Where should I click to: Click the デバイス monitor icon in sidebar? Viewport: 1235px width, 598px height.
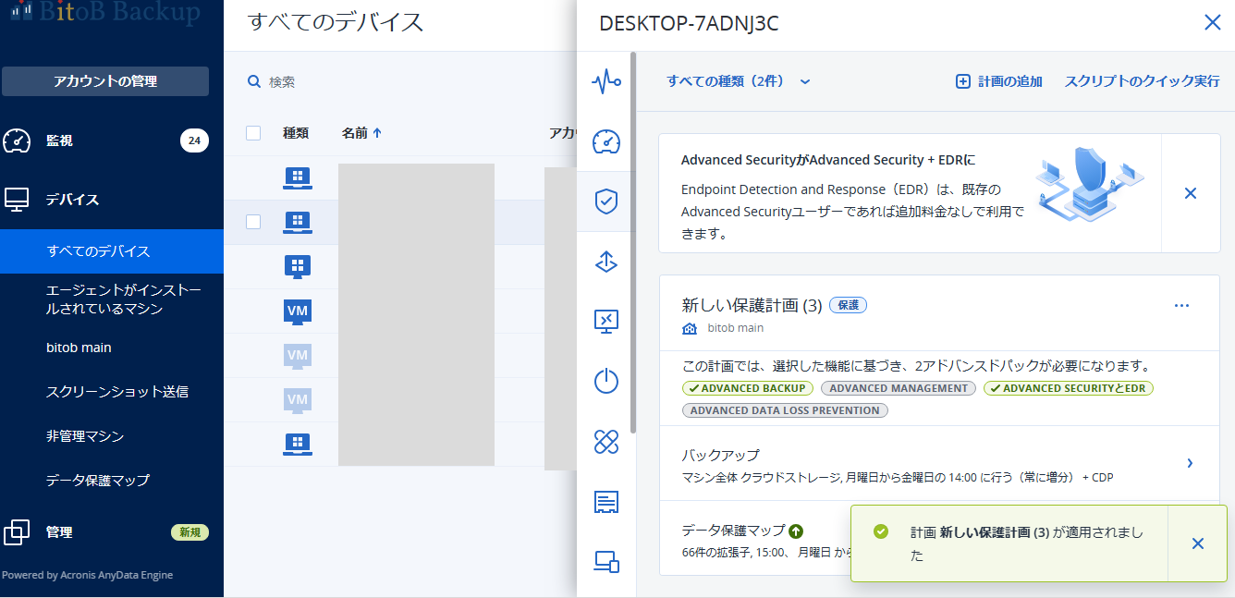point(18,200)
